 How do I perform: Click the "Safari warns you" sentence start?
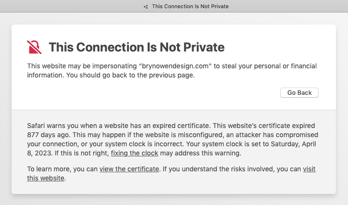pyautogui.click(x=53, y=126)
